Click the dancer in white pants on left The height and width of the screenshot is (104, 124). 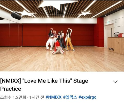click(x=50, y=40)
